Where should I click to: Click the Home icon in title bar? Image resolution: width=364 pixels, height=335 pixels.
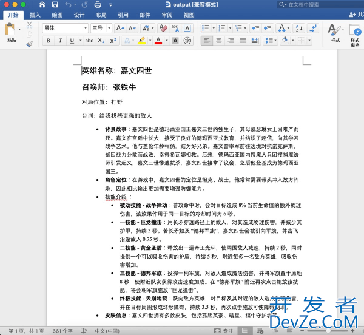(42, 4)
